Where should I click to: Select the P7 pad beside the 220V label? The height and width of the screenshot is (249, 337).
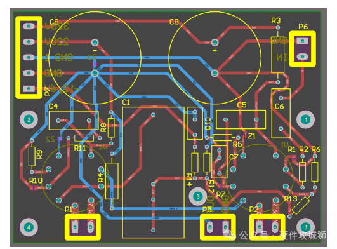click(x=29, y=42)
